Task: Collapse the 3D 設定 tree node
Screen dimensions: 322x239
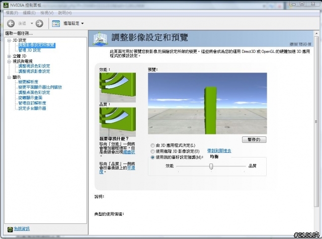Action: [x=9, y=40]
